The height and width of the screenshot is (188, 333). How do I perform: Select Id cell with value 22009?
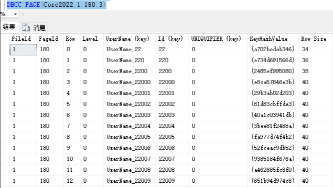pos(172,181)
